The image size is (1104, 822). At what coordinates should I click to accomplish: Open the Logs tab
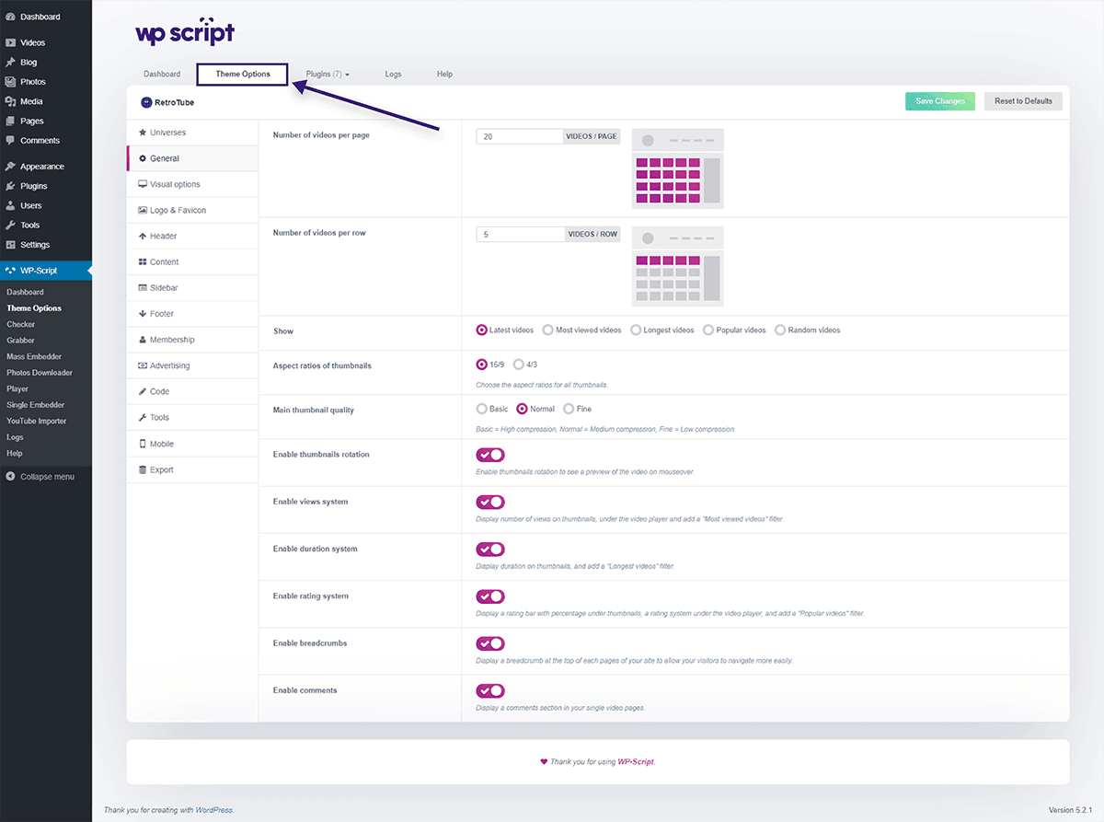coord(393,74)
